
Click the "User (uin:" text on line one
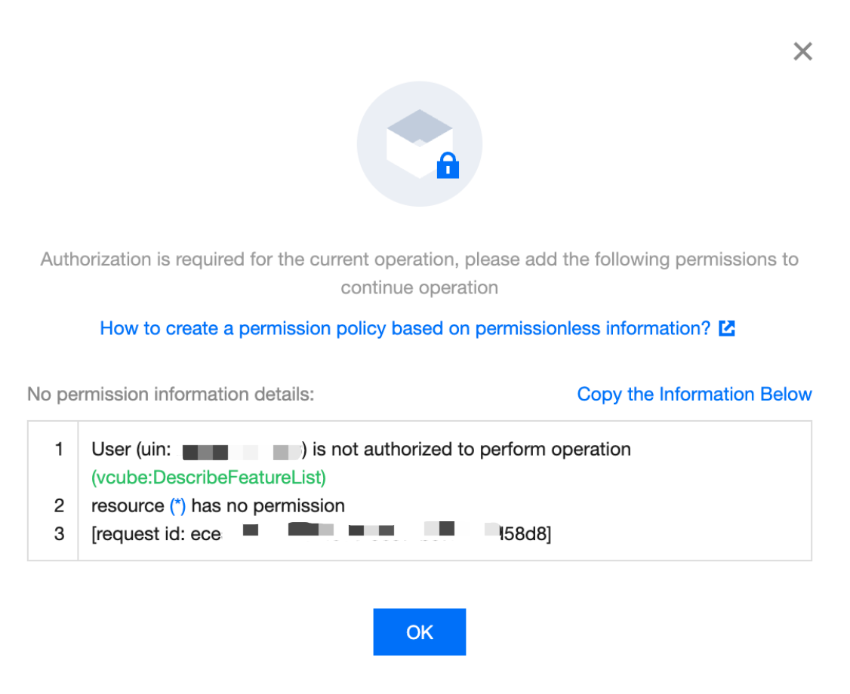[133, 450]
